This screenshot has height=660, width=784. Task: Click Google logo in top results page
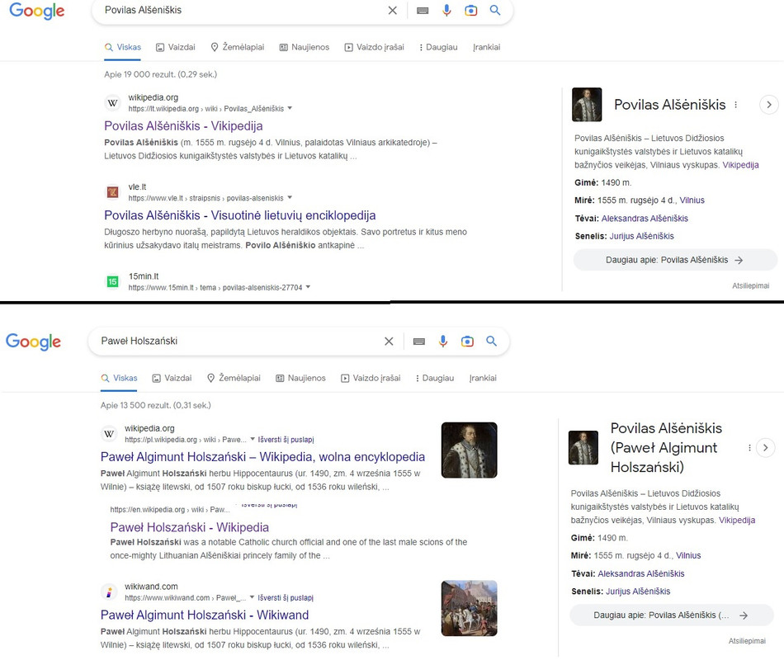tap(37, 11)
